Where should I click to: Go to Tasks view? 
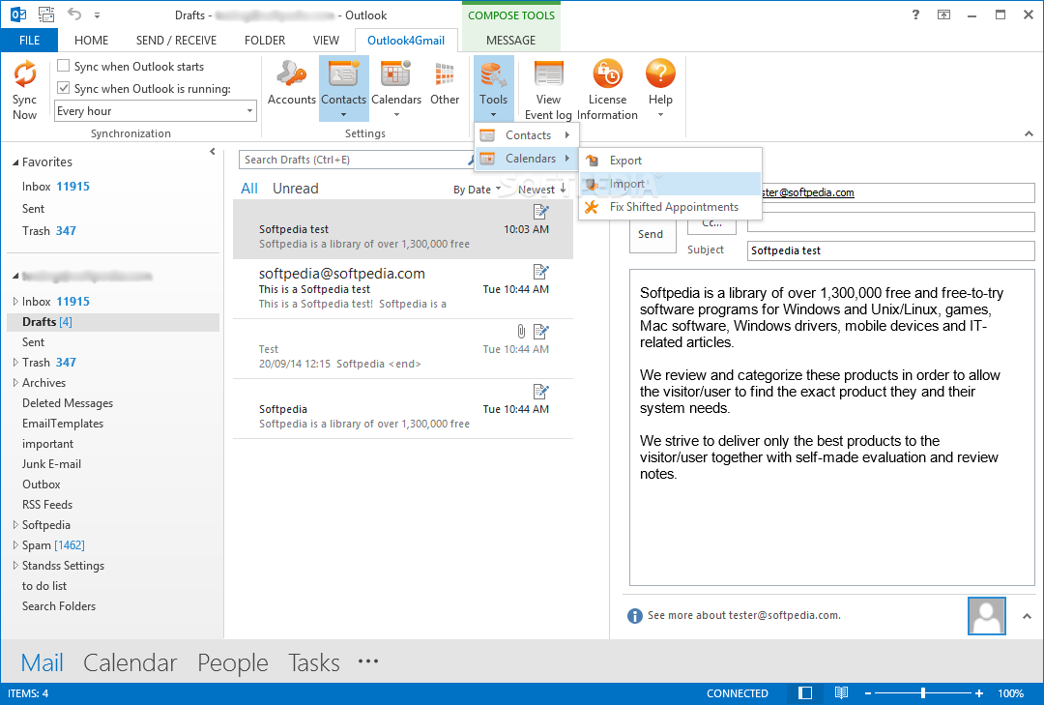(313, 663)
